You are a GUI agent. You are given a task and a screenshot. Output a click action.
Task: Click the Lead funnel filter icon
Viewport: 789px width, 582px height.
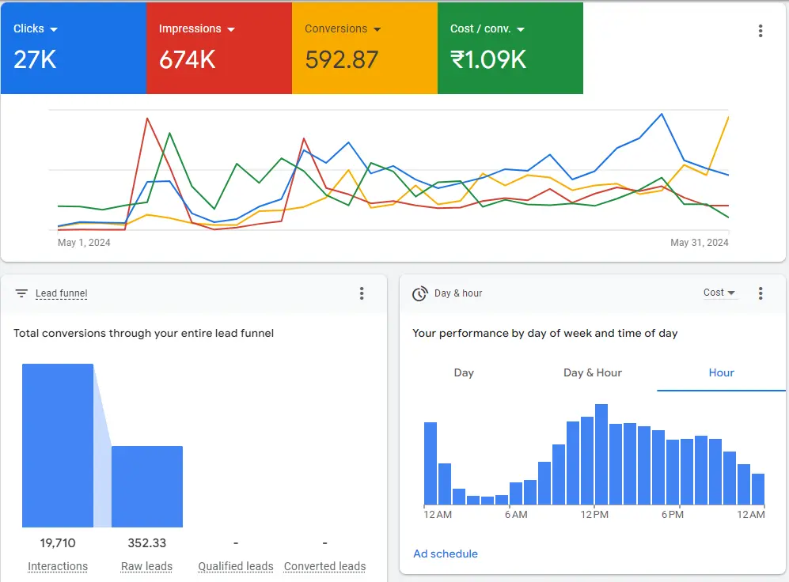21,293
